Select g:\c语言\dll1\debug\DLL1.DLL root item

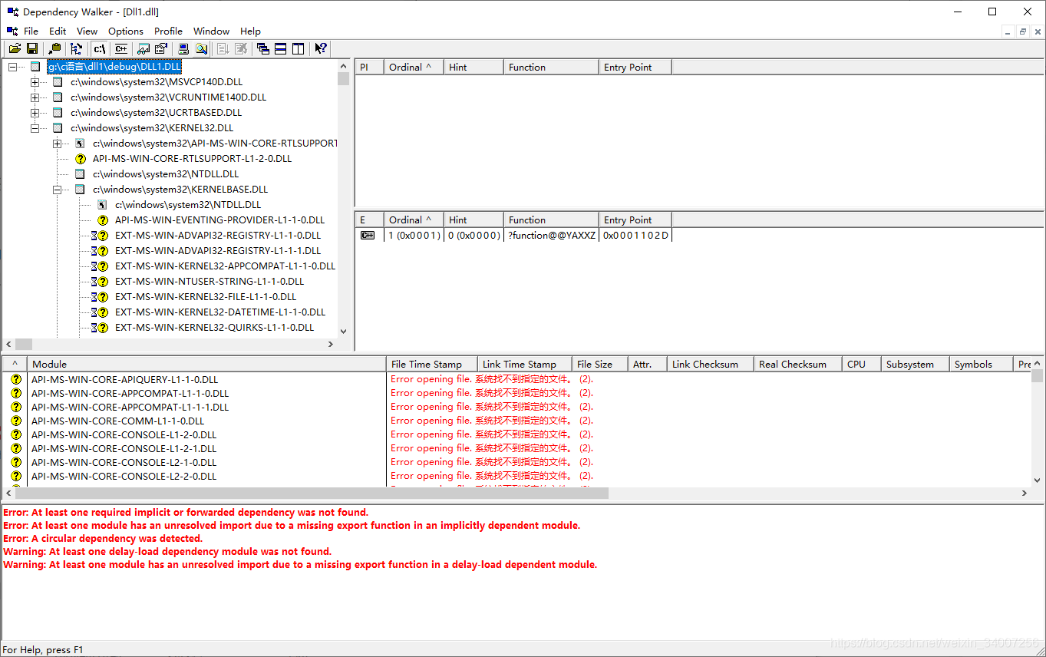114,67
